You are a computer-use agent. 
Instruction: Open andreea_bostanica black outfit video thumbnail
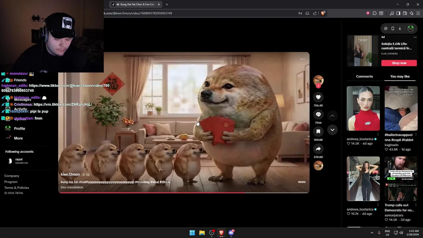click(x=363, y=178)
